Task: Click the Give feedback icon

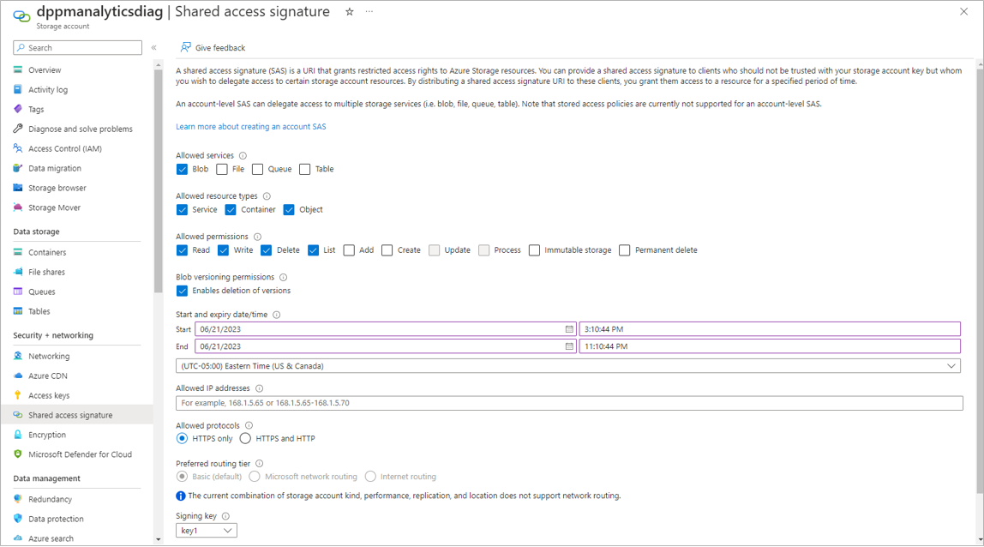Action: point(186,47)
